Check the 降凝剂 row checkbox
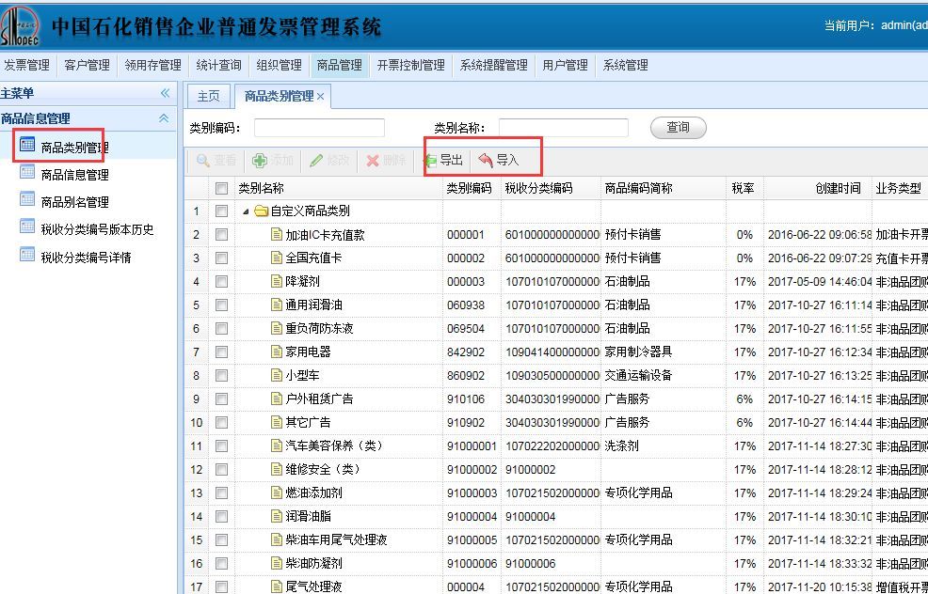928x594 pixels. tap(221, 282)
